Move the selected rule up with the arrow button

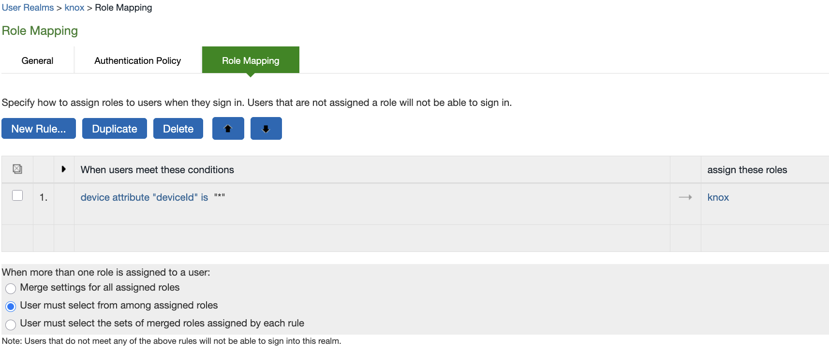pos(228,129)
